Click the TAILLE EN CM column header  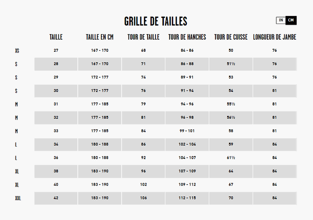click(100, 37)
